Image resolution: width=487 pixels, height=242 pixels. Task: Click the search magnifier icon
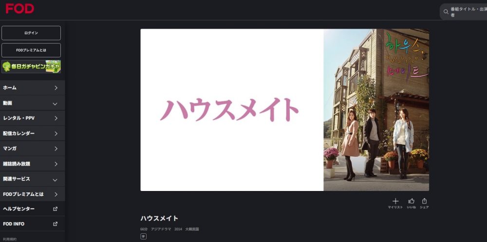[446, 12]
